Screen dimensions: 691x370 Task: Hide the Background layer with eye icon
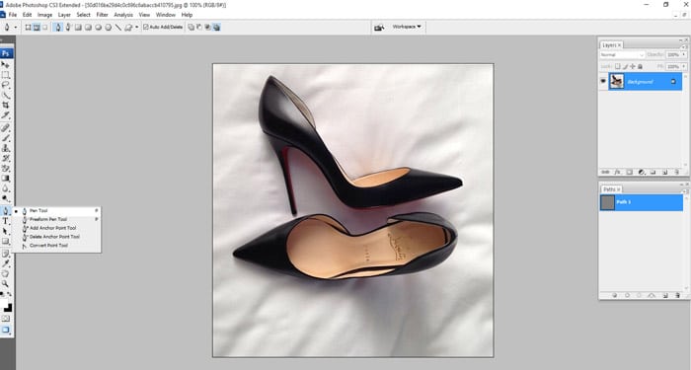603,82
